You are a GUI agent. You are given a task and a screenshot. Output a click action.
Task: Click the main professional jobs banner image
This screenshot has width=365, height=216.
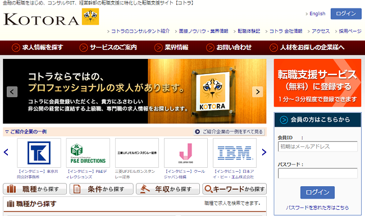(x=135, y=91)
